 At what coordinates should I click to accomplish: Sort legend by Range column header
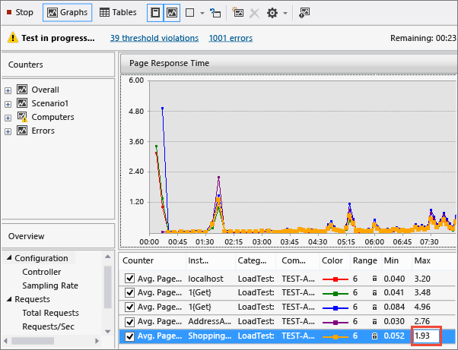pos(365,260)
